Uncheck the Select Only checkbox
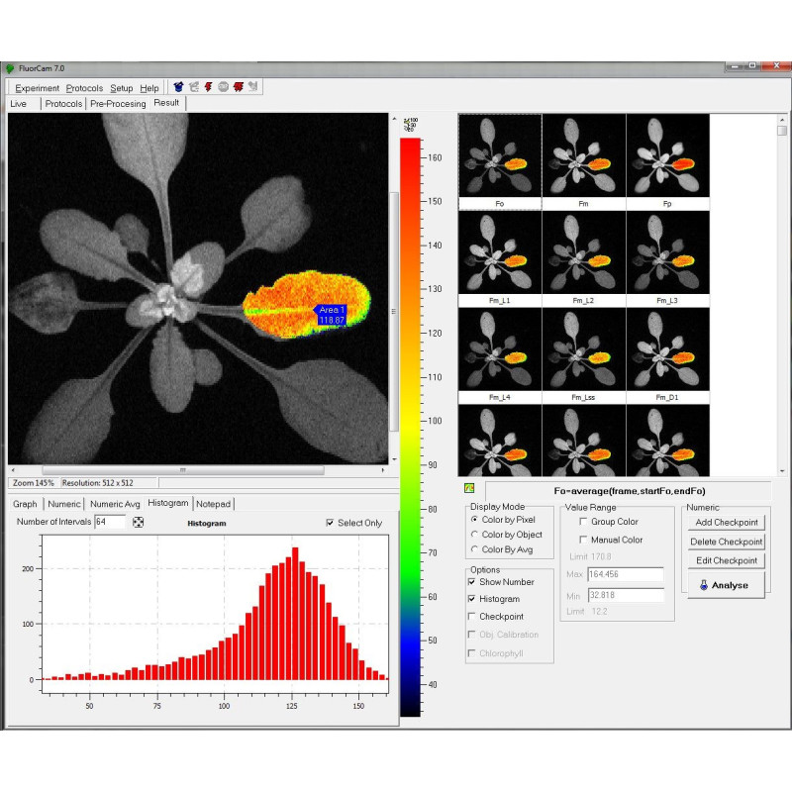The image size is (792, 792). click(331, 523)
